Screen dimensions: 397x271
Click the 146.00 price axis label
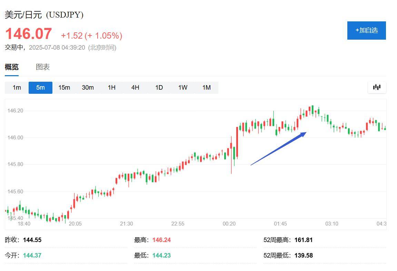(15, 138)
